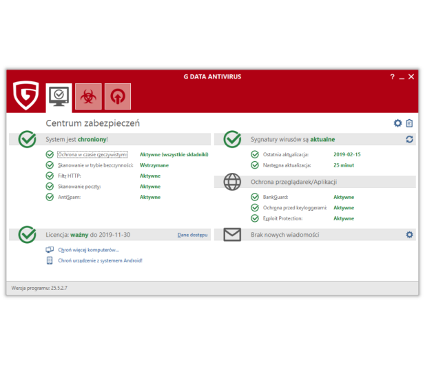Open the updates arrow tab
The width and height of the screenshot is (425, 365).
click(x=118, y=96)
